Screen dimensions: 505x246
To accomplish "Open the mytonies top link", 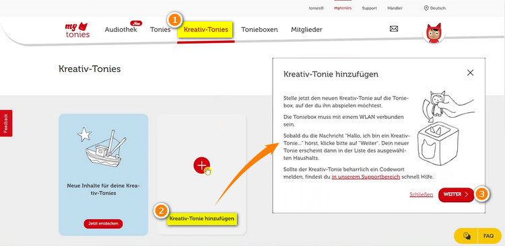I will pyautogui.click(x=343, y=8).
